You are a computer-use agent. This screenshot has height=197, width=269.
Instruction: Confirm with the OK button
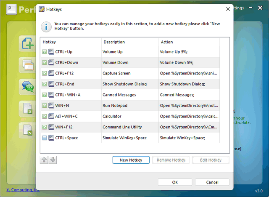[x=175, y=182]
